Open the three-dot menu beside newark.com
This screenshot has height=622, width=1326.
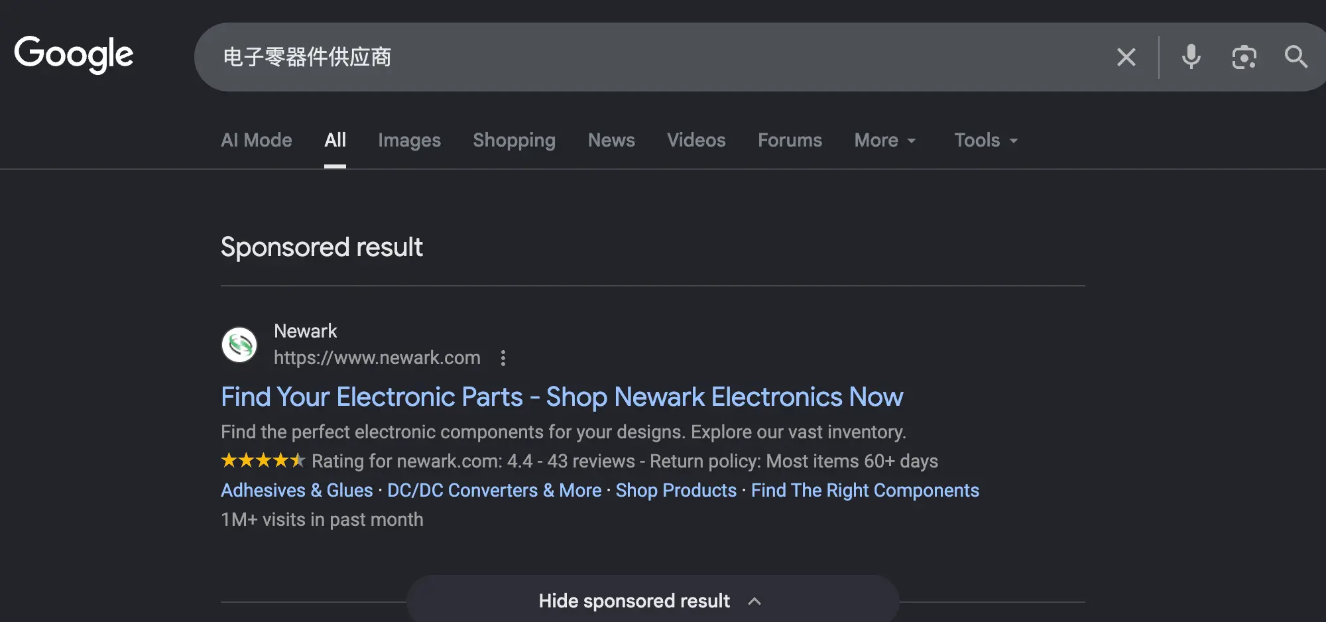tap(503, 359)
